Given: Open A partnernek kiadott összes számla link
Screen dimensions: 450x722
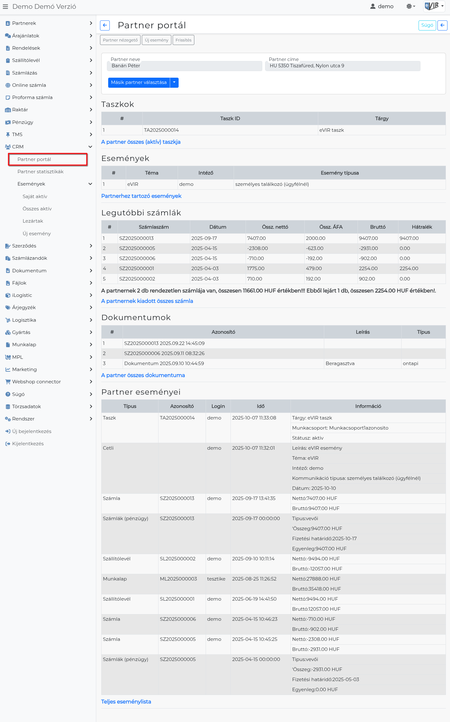Looking at the screenshot, I should (147, 301).
